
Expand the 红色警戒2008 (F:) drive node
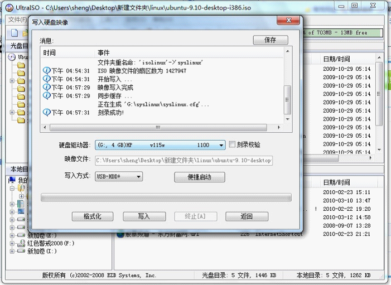coord(12,243)
